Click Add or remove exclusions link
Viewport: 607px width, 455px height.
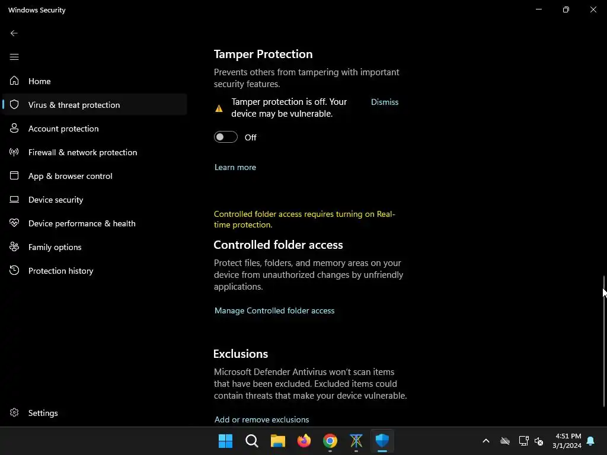261,419
